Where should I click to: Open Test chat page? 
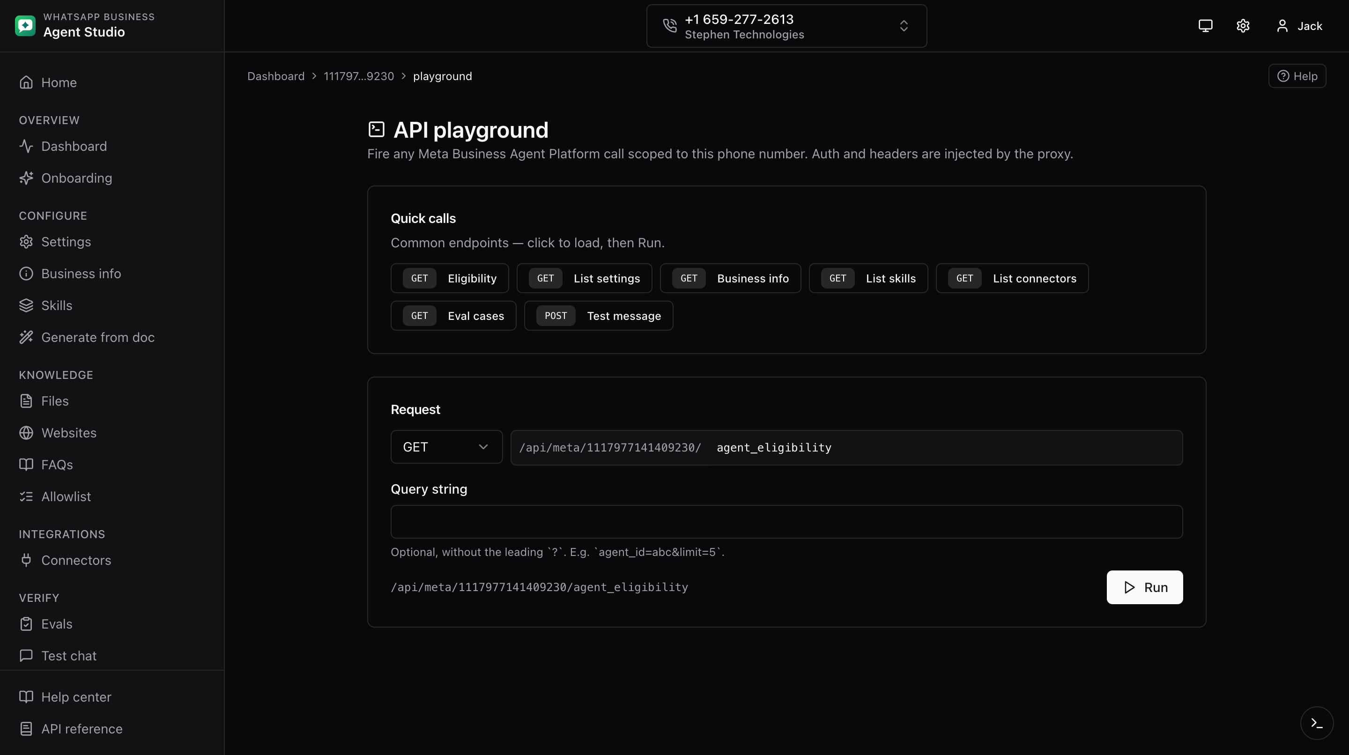tap(112, 656)
